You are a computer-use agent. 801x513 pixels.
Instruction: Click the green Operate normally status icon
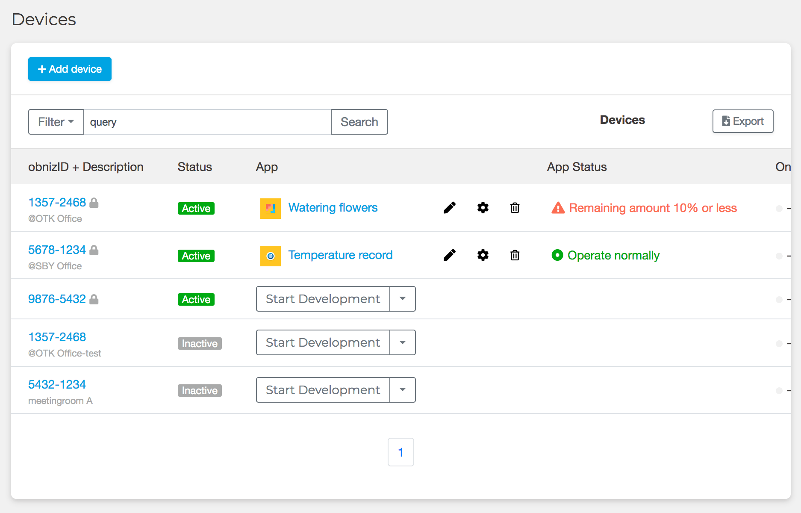557,255
